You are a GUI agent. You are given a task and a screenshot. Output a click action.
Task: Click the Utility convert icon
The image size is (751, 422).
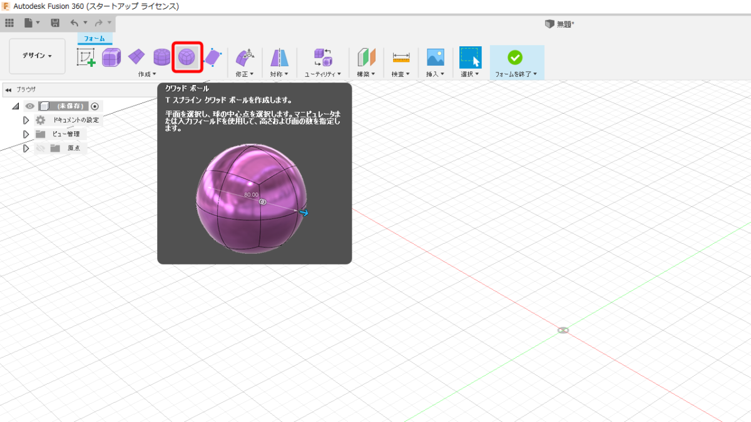point(323,58)
